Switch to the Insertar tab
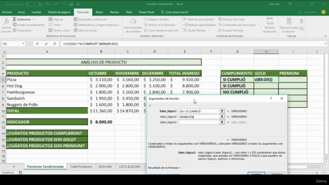Viewport: 329px width, 185px height. click(x=36, y=12)
